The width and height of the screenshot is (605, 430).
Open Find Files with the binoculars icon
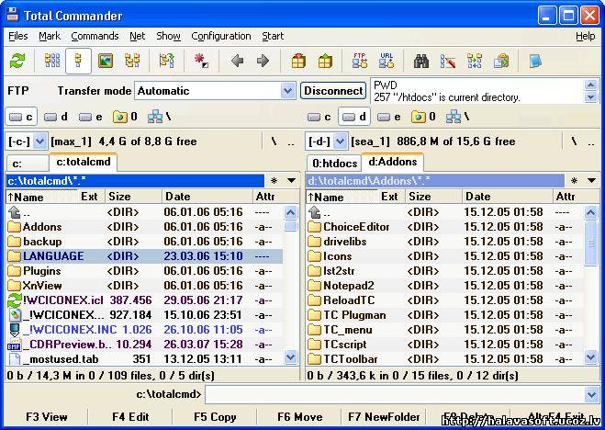point(421,62)
